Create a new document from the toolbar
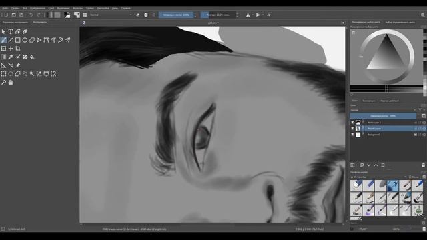427x240 pixels. (x=6, y=15)
